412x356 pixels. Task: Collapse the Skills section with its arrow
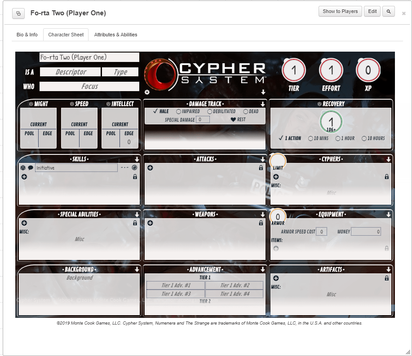coord(137,159)
